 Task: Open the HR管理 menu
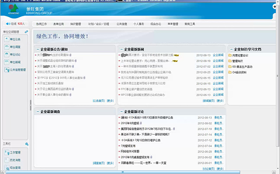[173, 24]
